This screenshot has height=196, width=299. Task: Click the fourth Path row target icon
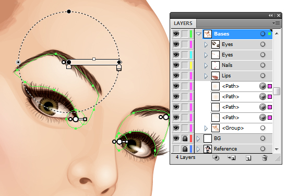(262, 117)
